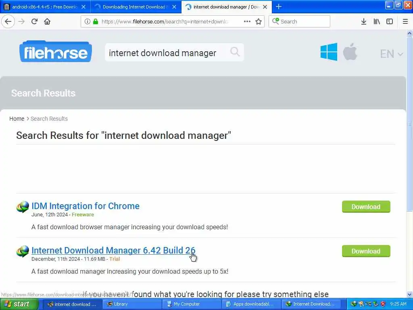The height and width of the screenshot is (310, 413).
Task: Click the green secure padlock icon
Action: (x=95, y=21)
